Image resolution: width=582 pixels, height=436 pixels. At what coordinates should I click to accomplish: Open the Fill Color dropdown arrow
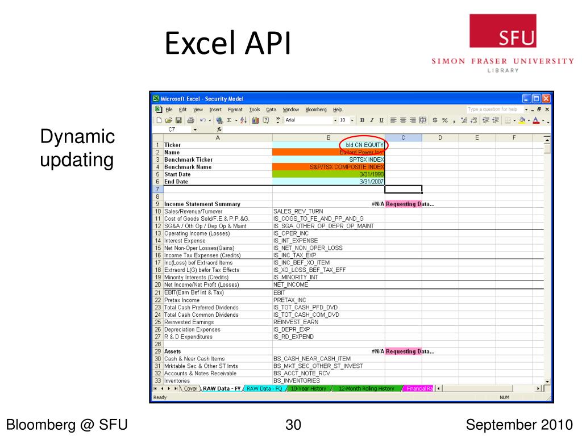(x=529, y=120)
